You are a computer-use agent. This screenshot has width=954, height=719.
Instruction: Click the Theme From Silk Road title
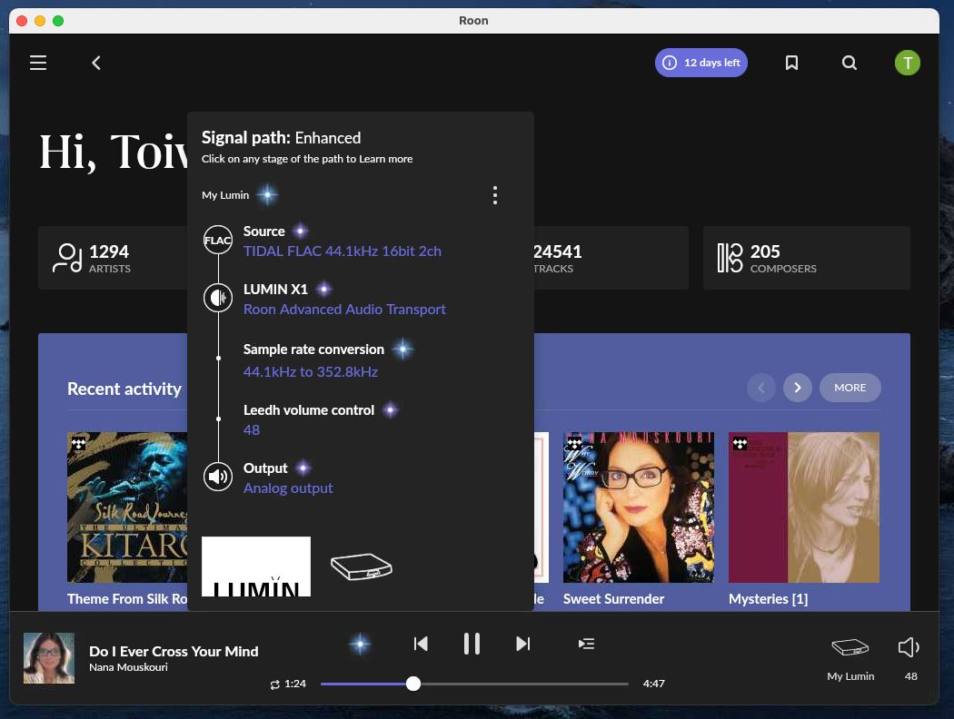127,598
